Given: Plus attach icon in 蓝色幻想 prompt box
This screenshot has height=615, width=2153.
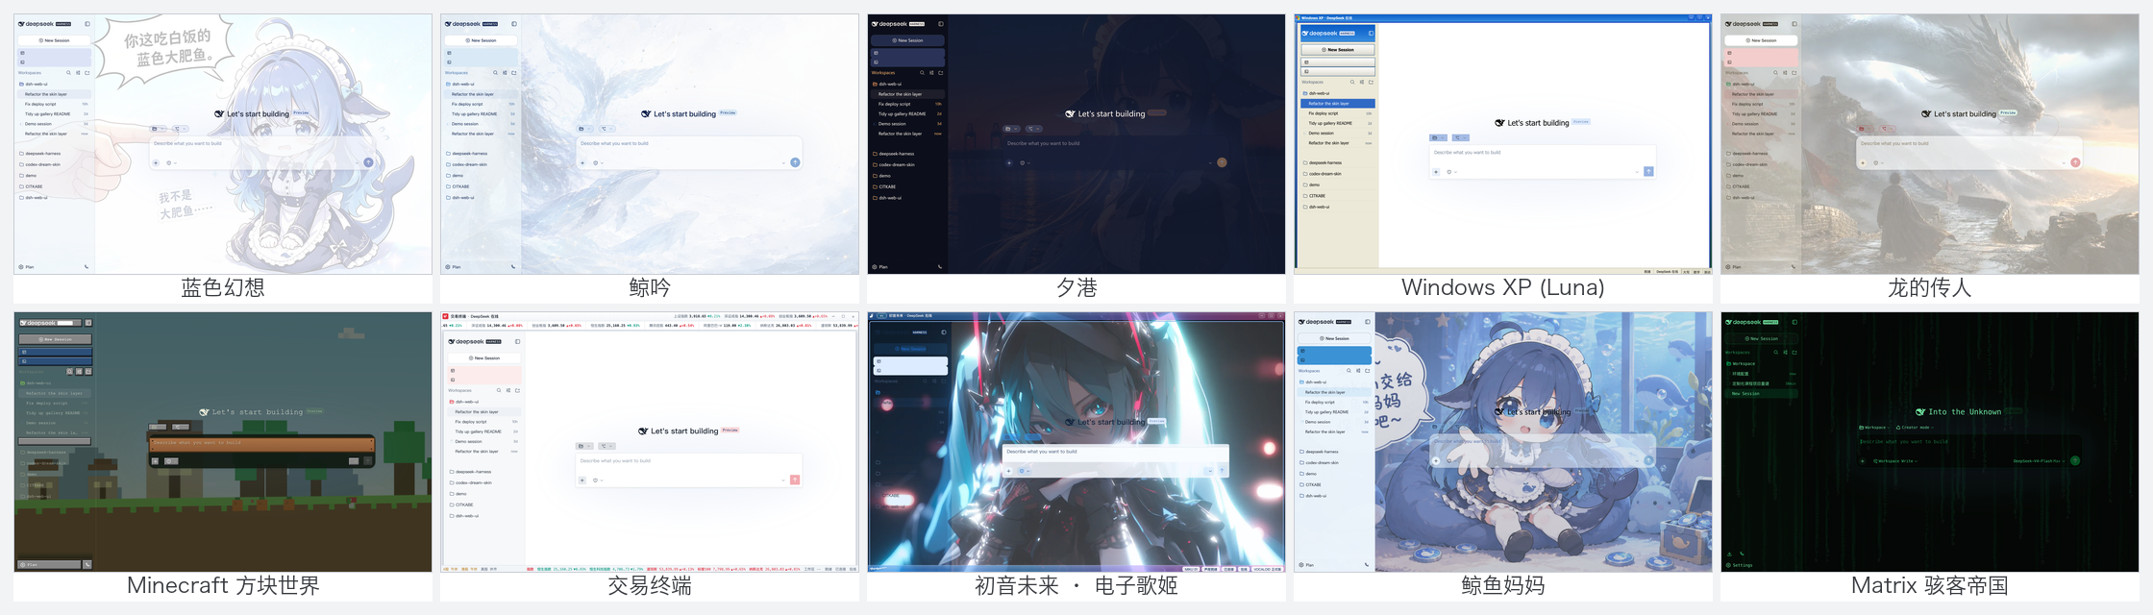Looking at the screenshot, I should pos(156,162).
